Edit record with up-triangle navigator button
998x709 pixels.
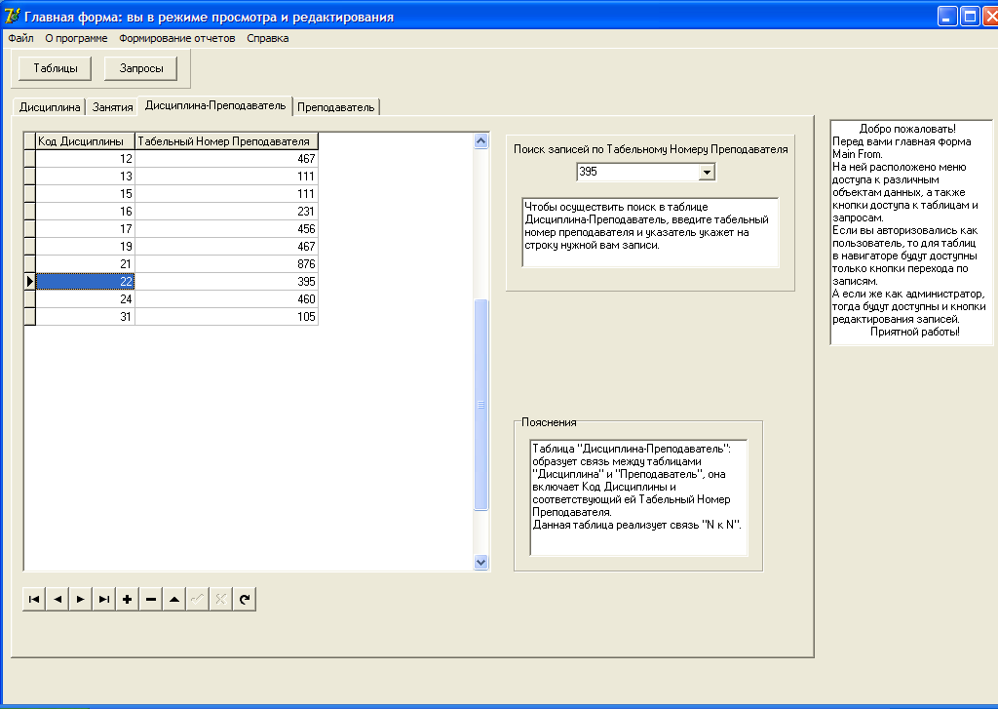point(173,599)
